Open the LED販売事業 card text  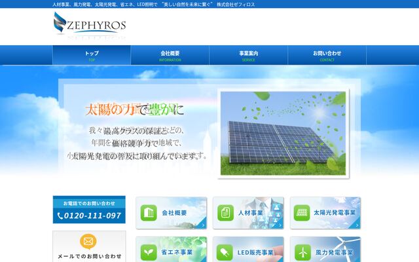click(x=255, y=252)
